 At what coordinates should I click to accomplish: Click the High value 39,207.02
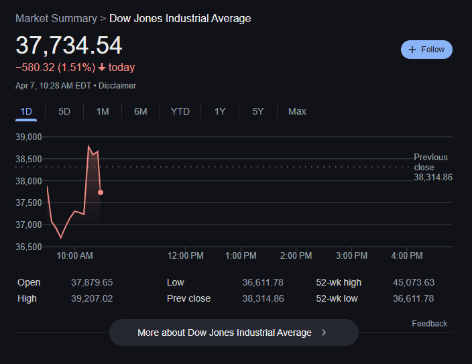tap(92, 298)
